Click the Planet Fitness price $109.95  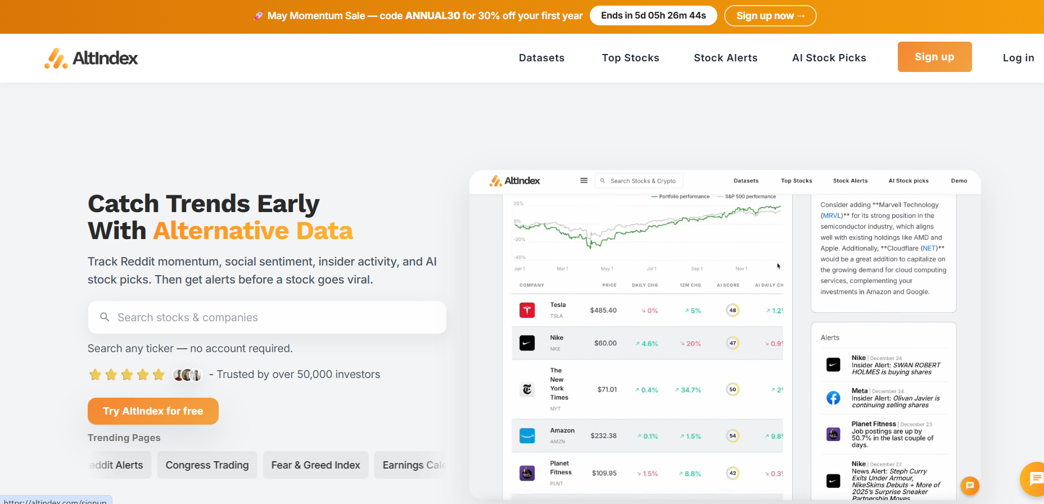tap(604, 474)
